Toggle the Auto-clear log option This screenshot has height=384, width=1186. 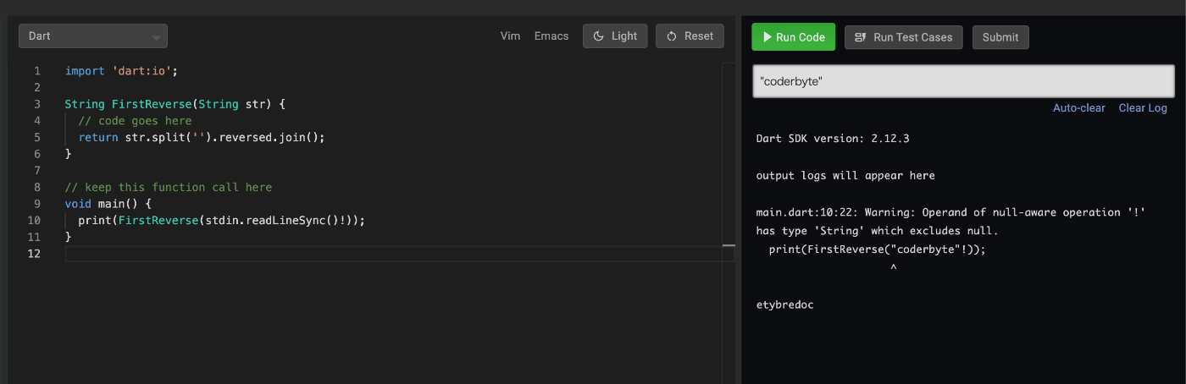(1078, 108)
